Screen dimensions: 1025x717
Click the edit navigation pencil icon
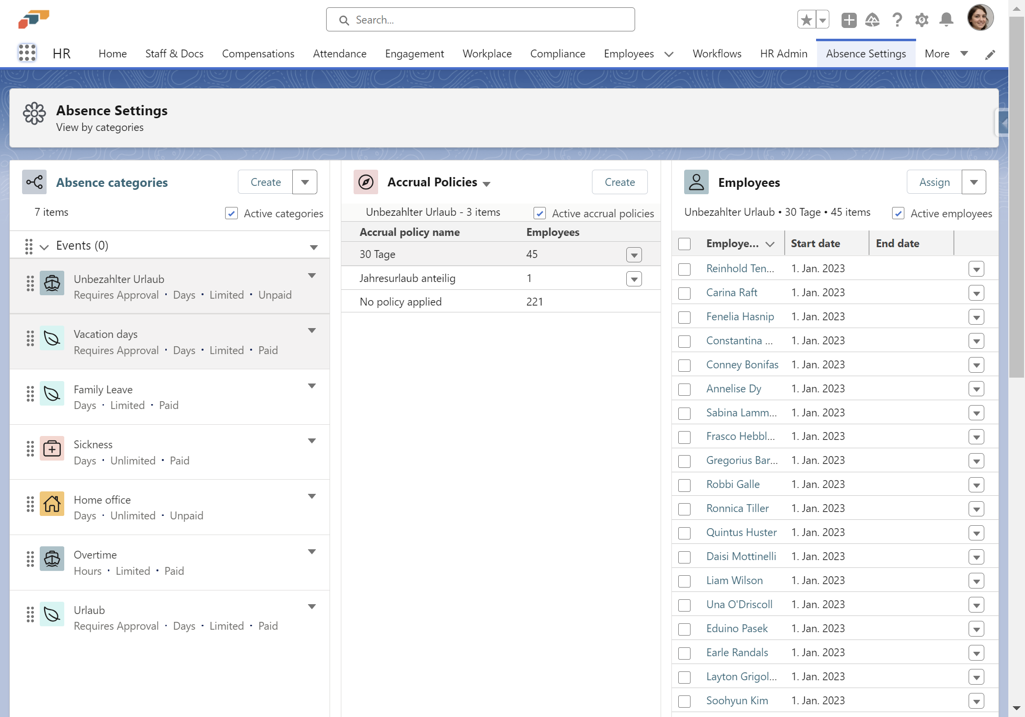click(x=990, y=54)
